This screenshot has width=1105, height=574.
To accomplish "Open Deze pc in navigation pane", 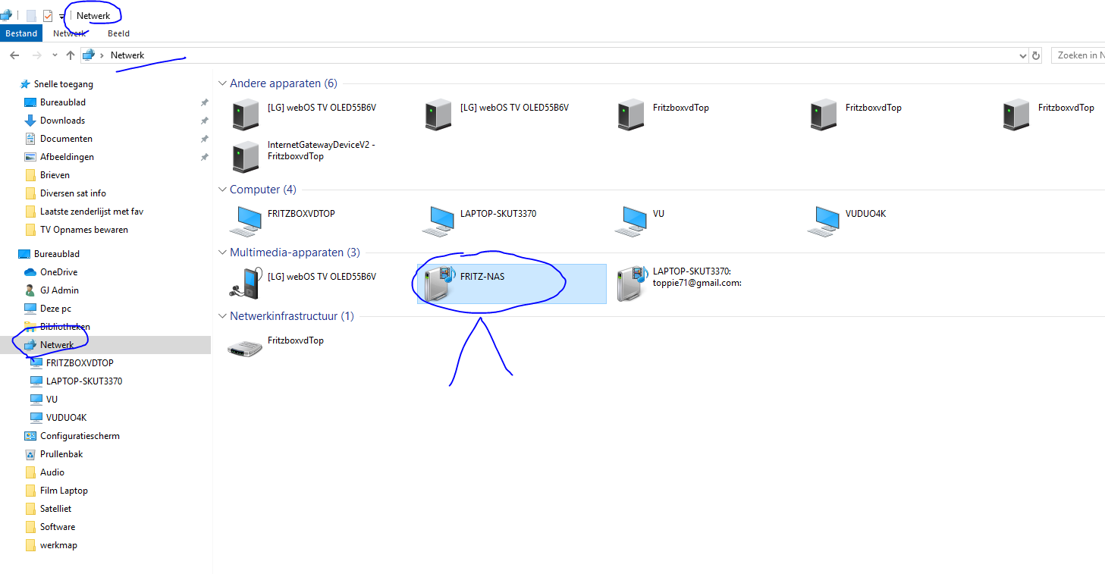I will [55, 309].
